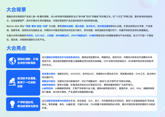Click the text 从实验室到临床
This screenshot has height=117, width=165.
point(139,101)
